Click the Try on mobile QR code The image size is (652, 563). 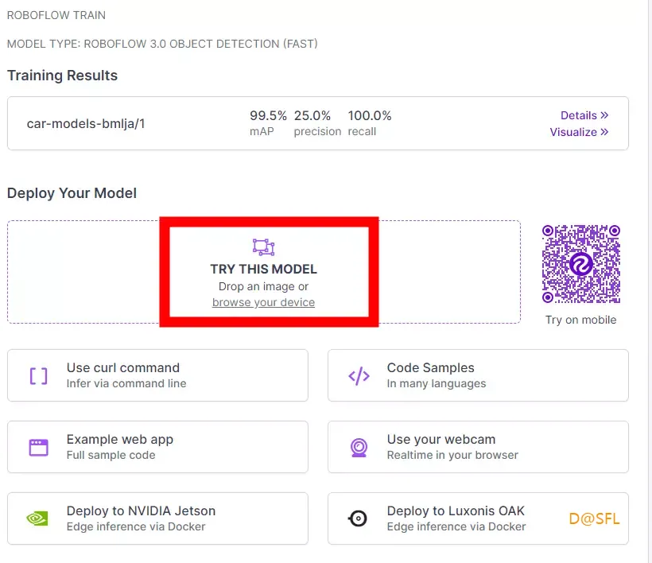(x=581, y=264)
